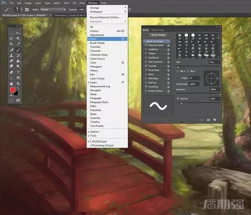The image size is (251, 215).
Task: Pick the Eyedropper tool
Action: coord(18,44)
